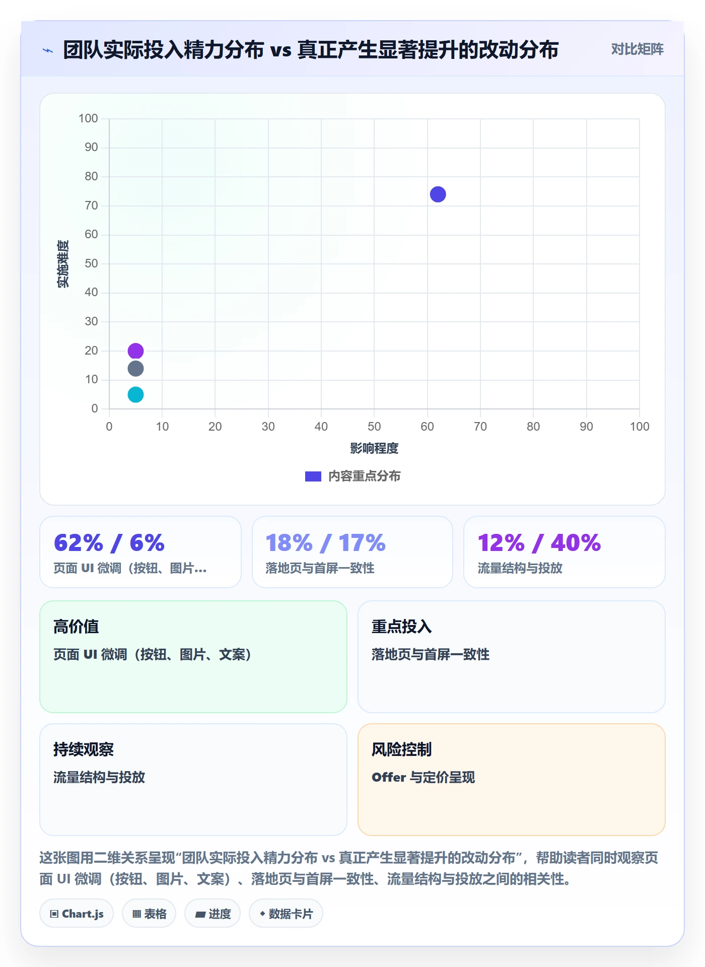705x967 pixels.
Task: Click the 内容重点分布 legend label
Action: click(364, 476)
